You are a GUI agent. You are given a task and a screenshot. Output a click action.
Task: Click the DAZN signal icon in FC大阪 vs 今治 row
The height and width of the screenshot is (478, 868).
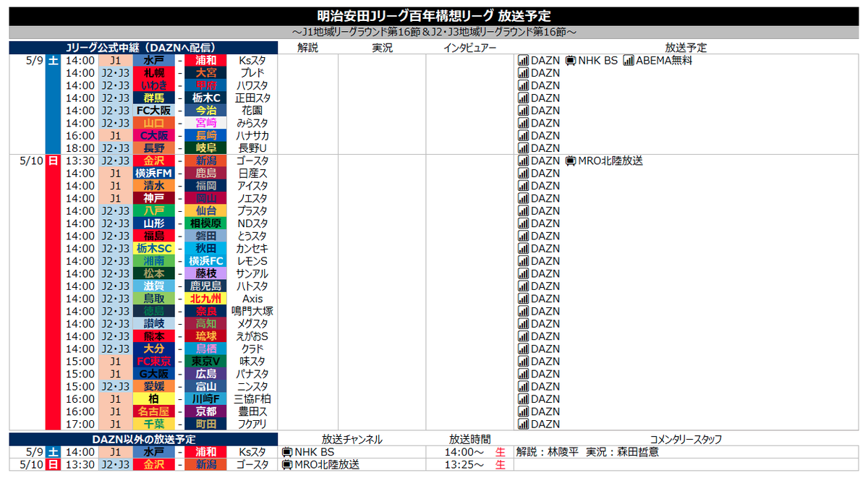coord(523,111)
